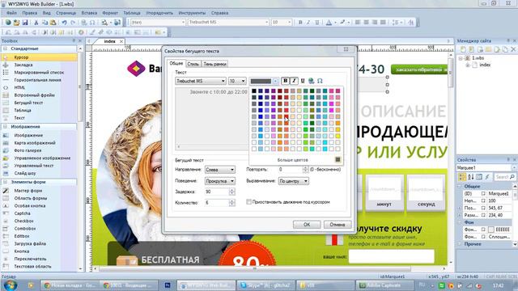
Task: Select the index page in site manager tree
Action: [485, 65]
